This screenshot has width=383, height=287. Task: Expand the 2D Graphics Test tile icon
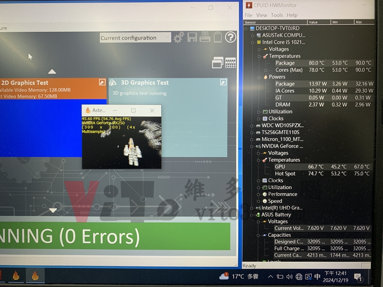coord(102,82)
